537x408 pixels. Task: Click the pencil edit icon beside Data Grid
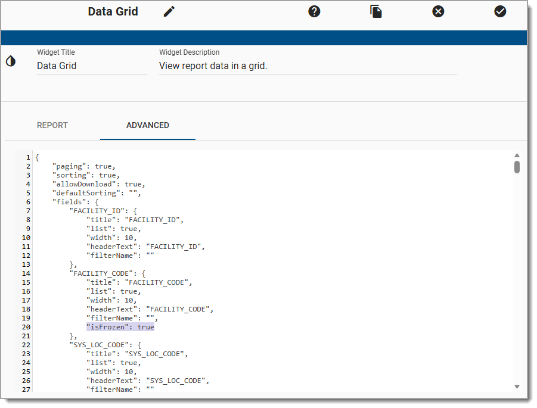tap(169, 11)
